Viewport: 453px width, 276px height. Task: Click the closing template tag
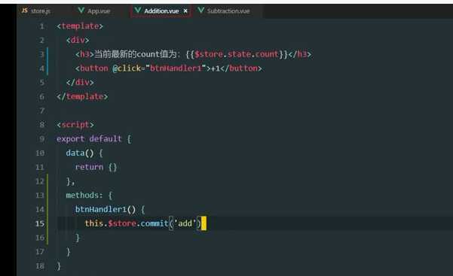pos(82,96)
